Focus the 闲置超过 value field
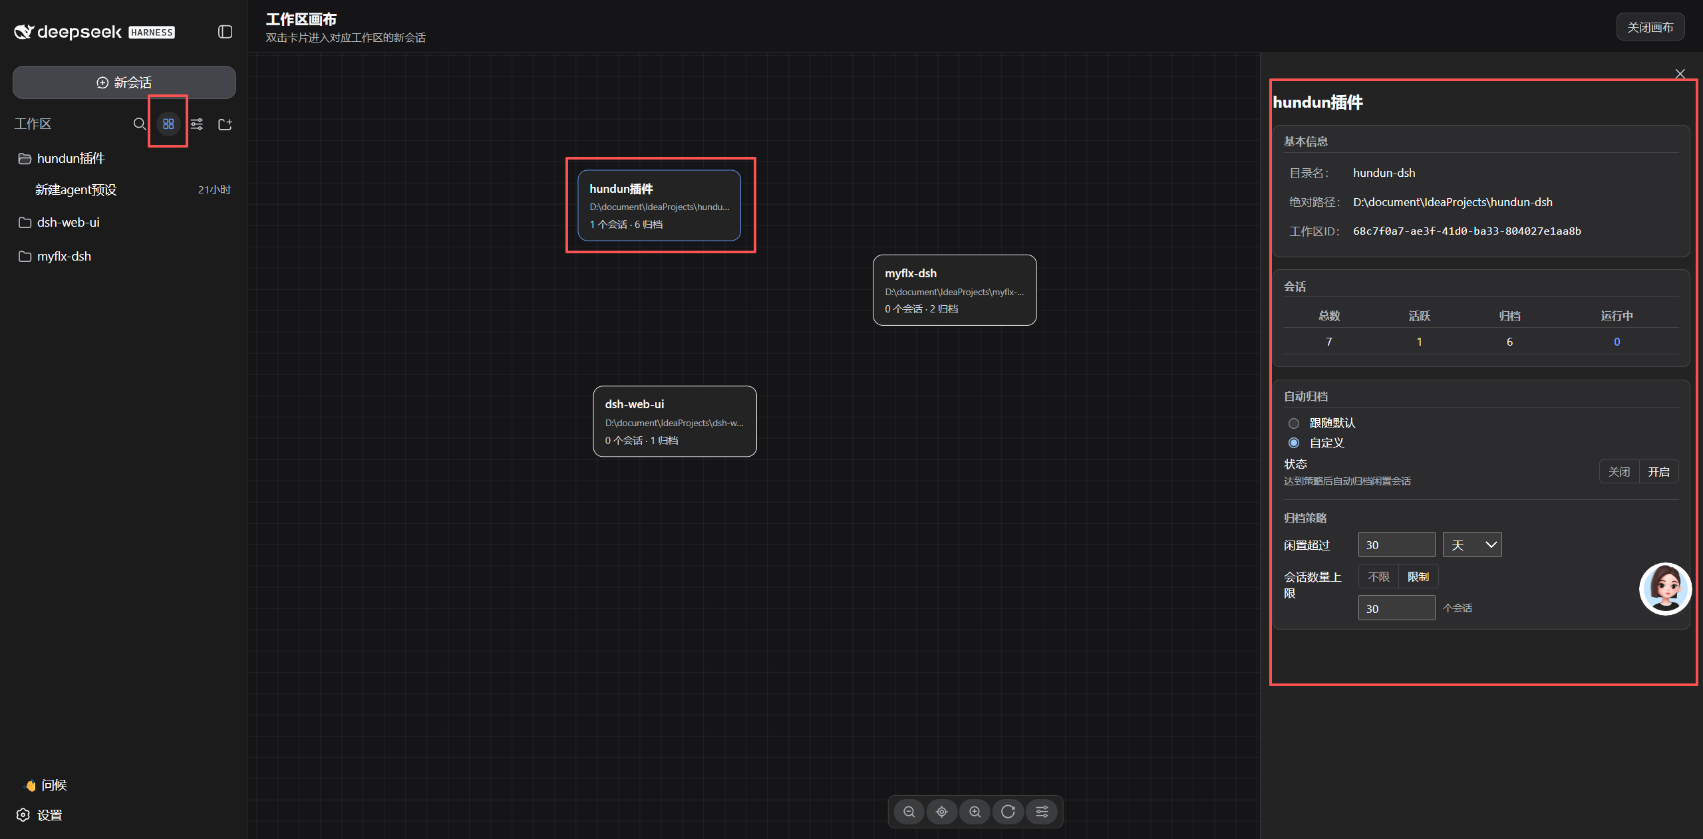Viewport: 1703px width, 839px height. (x=1396, y=544)
